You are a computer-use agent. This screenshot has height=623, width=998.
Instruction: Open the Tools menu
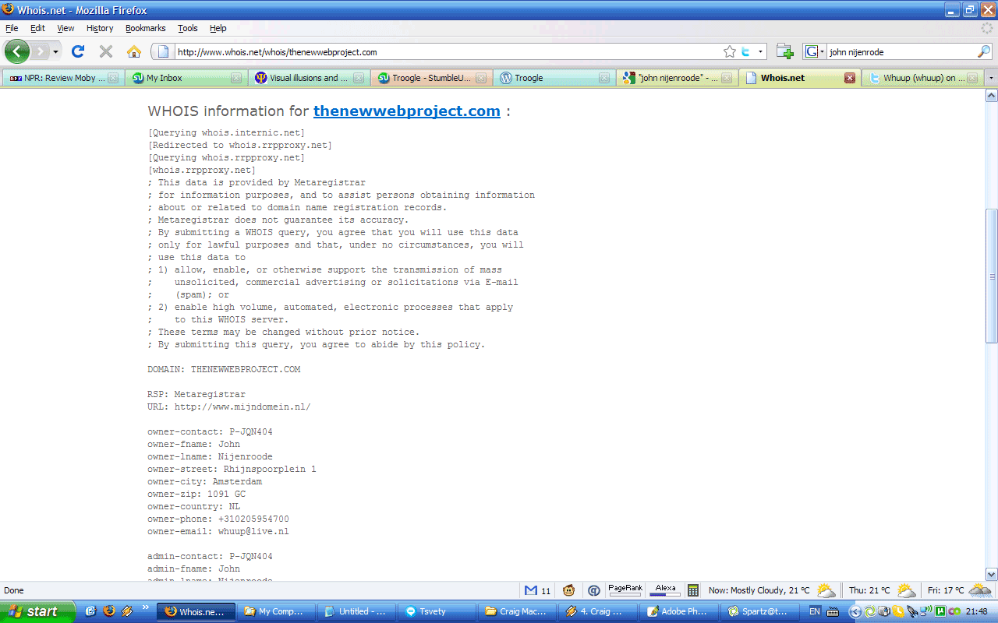(x=187, y=28)
